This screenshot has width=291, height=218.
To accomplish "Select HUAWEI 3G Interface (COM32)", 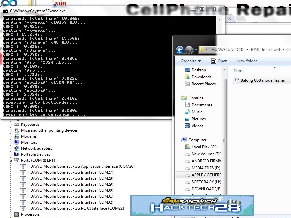I will coord(70,202).
